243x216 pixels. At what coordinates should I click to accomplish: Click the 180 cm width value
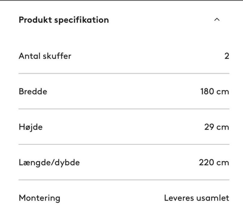pos(215,91)
